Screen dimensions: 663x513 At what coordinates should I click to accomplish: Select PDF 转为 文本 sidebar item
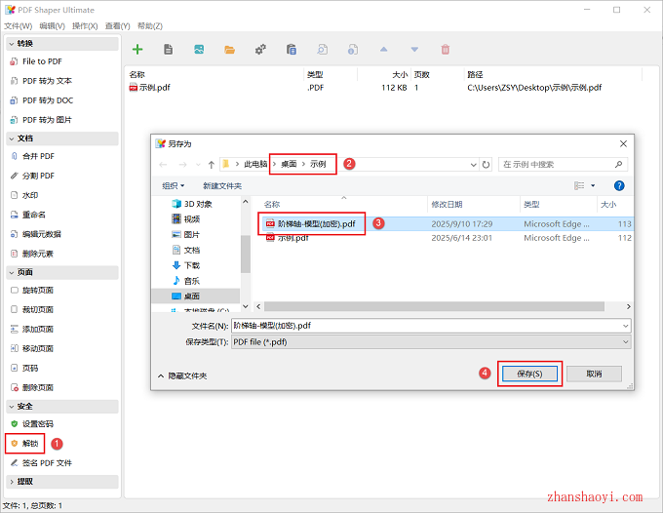[47, 81]
